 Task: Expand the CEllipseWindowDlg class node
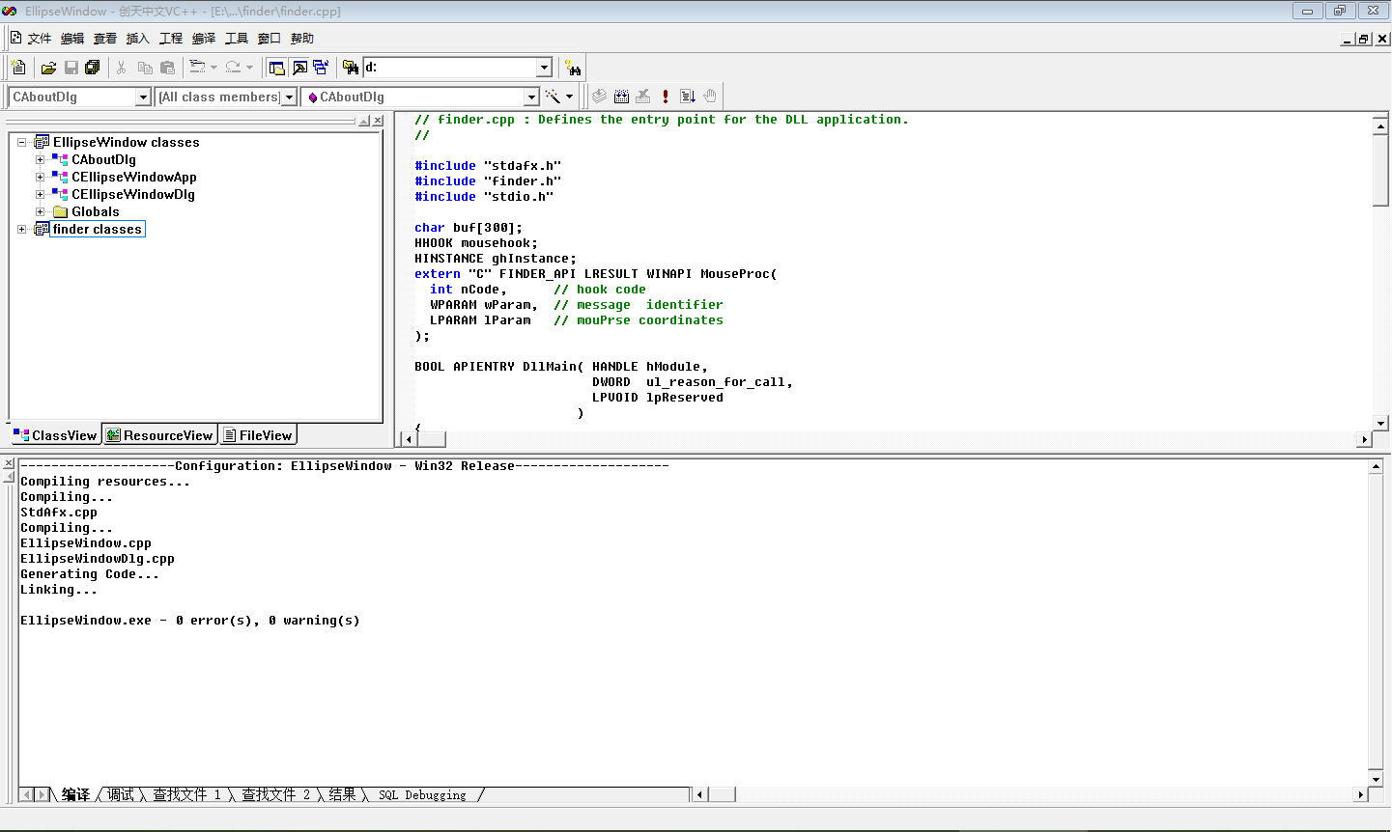[x=40, y=194]
